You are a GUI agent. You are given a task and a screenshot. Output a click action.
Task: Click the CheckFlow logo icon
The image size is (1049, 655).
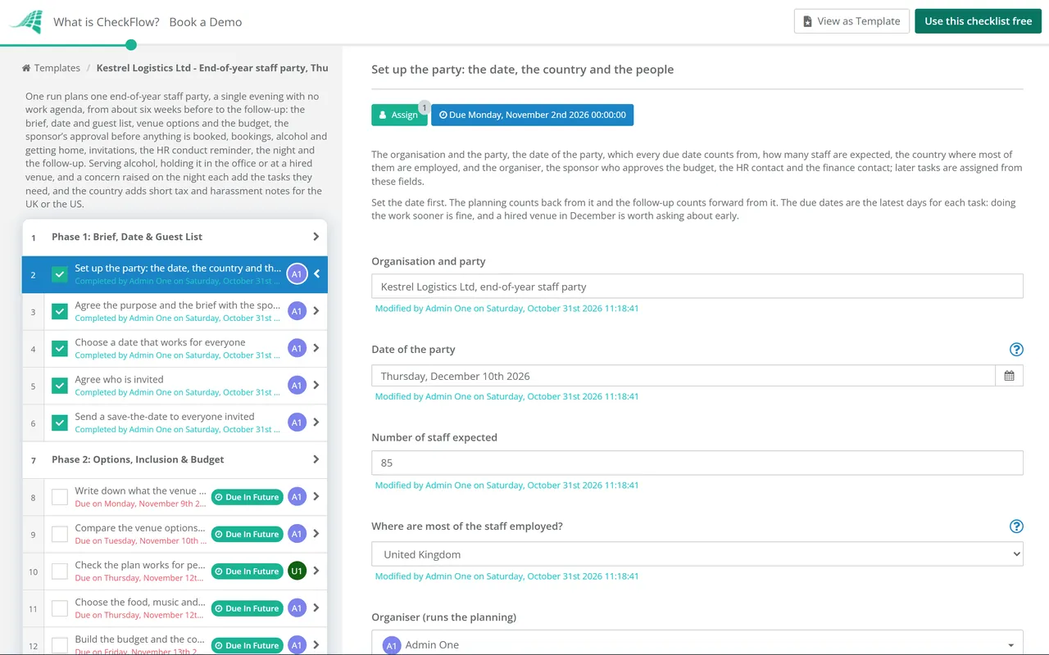pyautogui.click(x=25, y=22)
